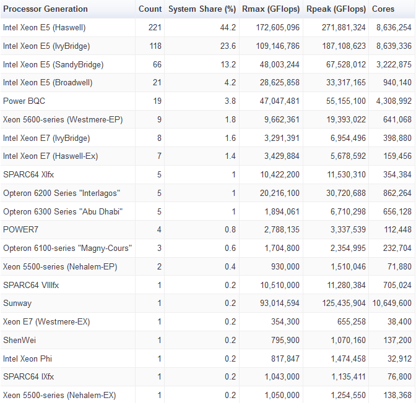
Task: Select the SPARC64 IXfx row name
Action: tap(28, 376)
